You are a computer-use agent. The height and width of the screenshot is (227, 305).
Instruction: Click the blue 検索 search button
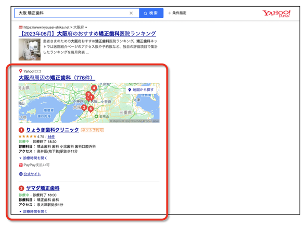click(151, 13)
